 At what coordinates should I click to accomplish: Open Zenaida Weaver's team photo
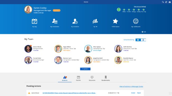pyautogui.click(x=118, y=60)
